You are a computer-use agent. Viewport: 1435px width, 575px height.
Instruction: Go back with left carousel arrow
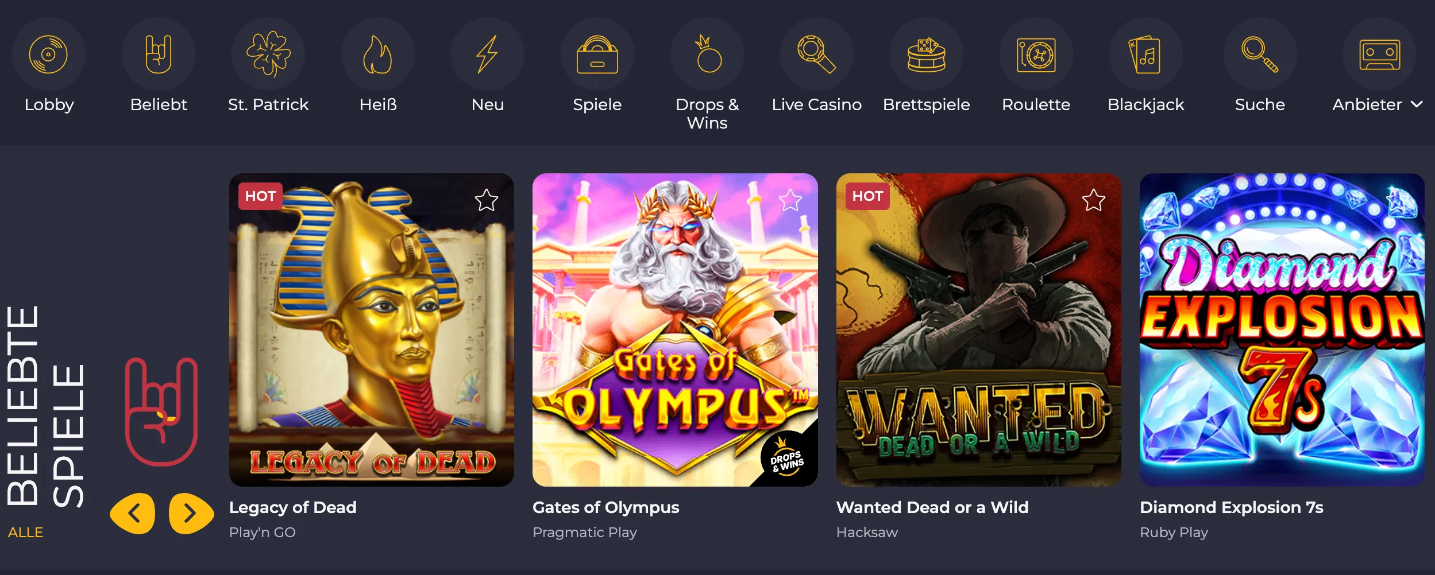[133, 514]
